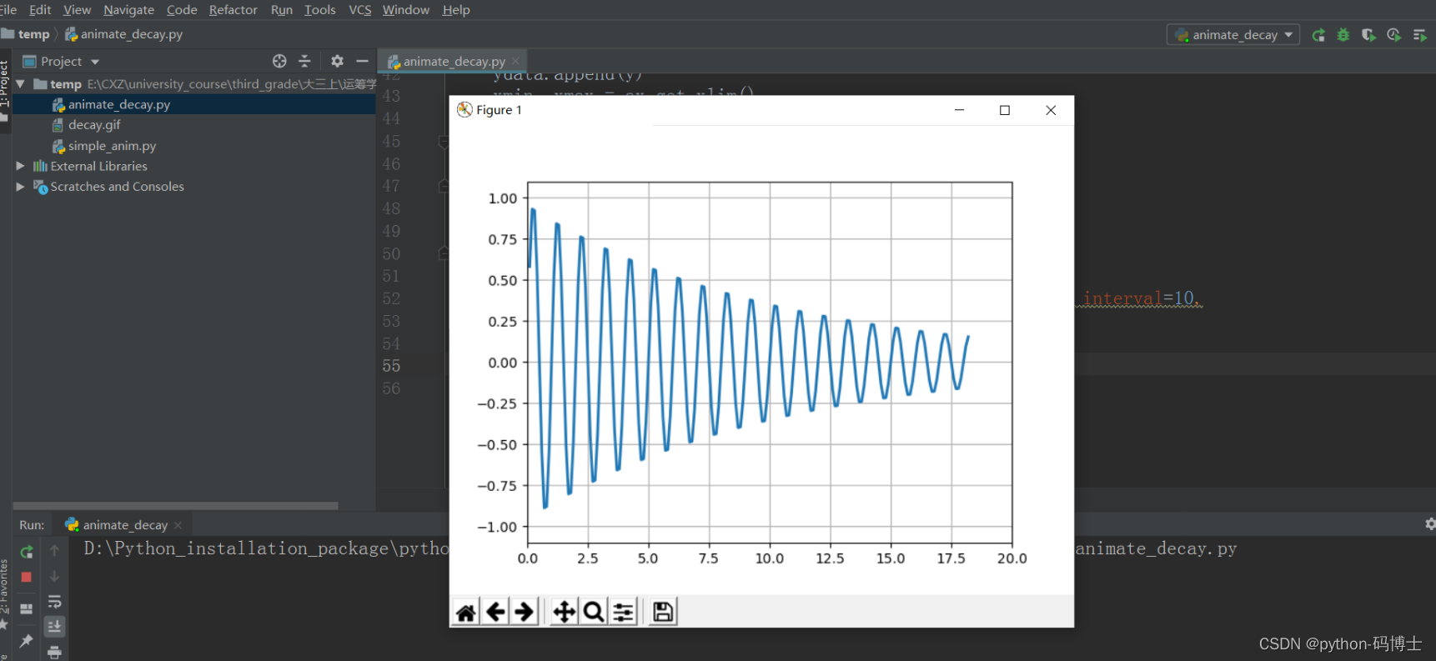
Task: Open the Navigate menu
Action: [x=128, y=10]
